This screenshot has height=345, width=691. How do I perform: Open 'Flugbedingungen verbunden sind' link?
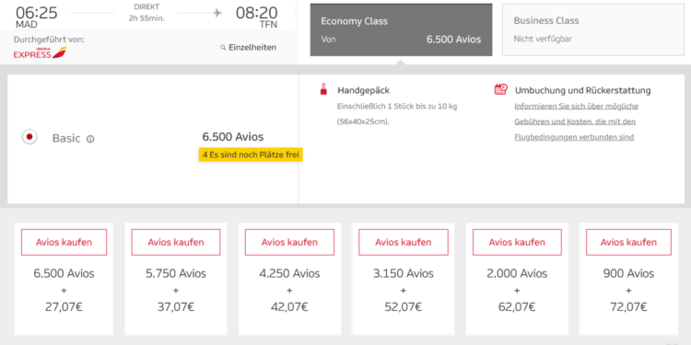tap(574, 137)
